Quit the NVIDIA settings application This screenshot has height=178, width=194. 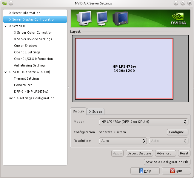click(x=176, y=171)
